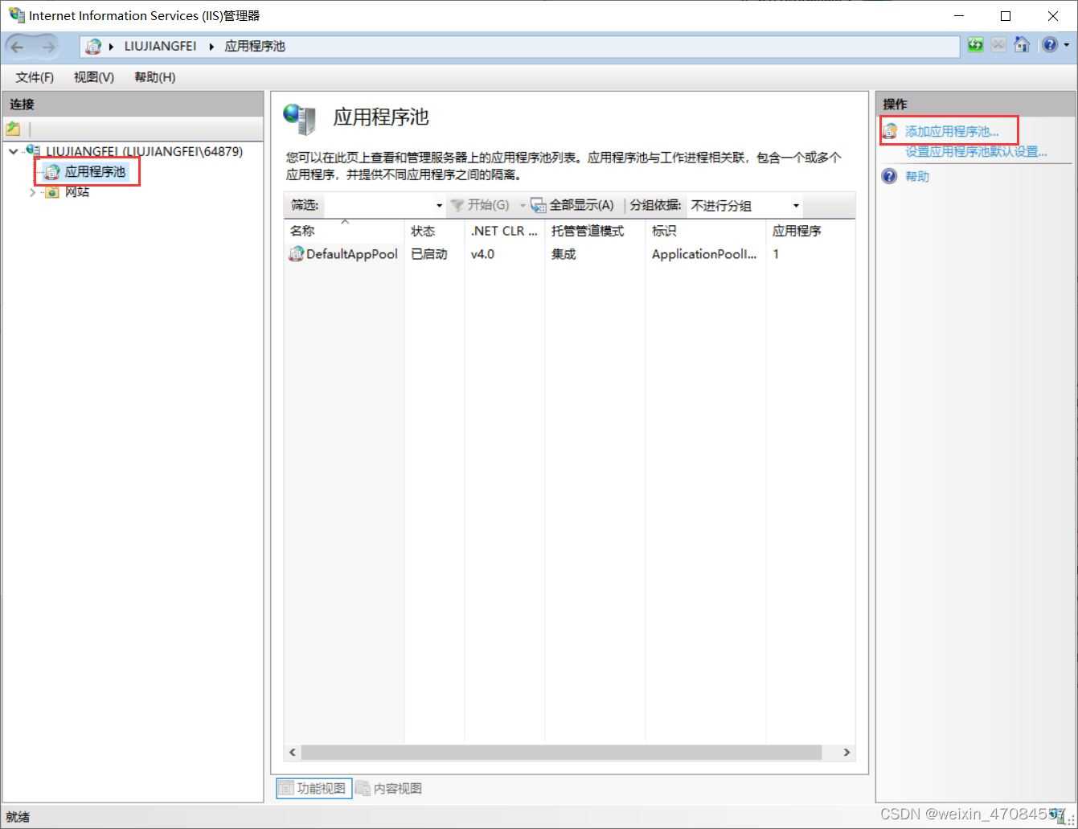Open 设置应用程序池默认设置... link
1078x829 pixels.
tap(976, 151)
